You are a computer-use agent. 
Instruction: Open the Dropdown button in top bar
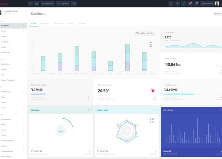coord(63,4)
